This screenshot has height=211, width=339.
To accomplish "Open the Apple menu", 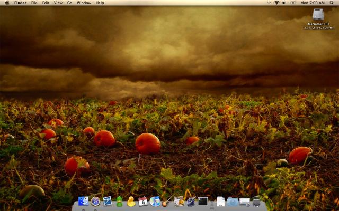I will [7, 3].
